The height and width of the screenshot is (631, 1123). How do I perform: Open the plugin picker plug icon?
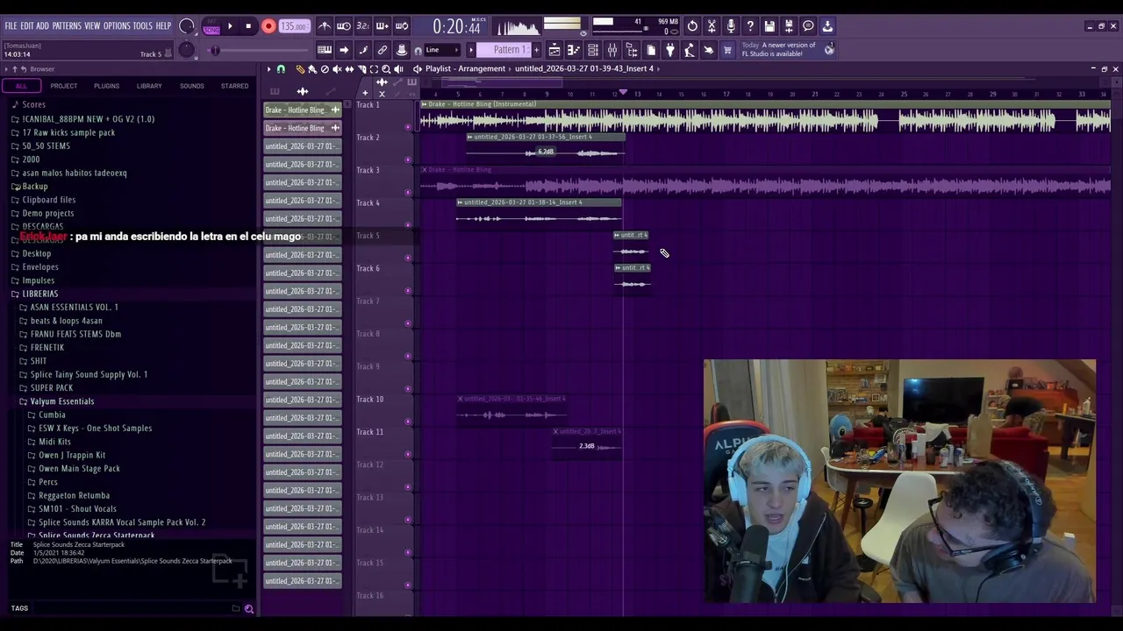point(670,50)
